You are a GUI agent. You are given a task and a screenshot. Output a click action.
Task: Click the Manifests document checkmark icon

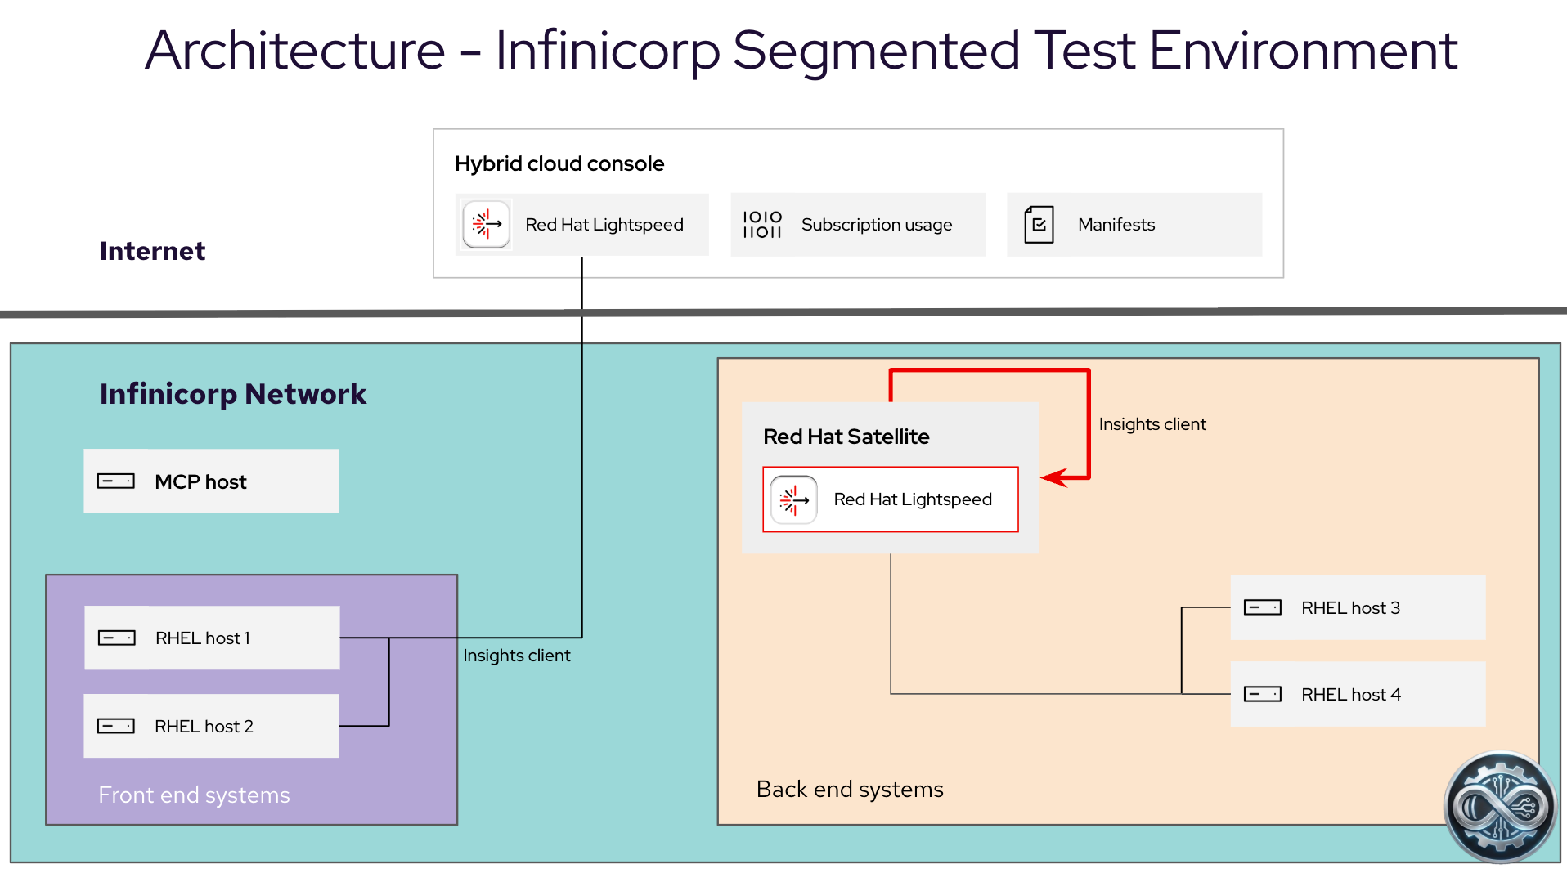pos(1039,224)
